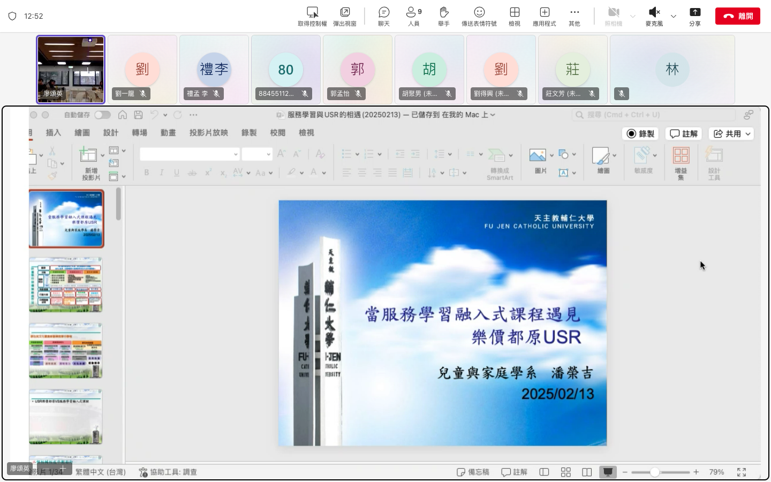
Task: Toggle Underline formatting
Action: [x=176, y=172]
